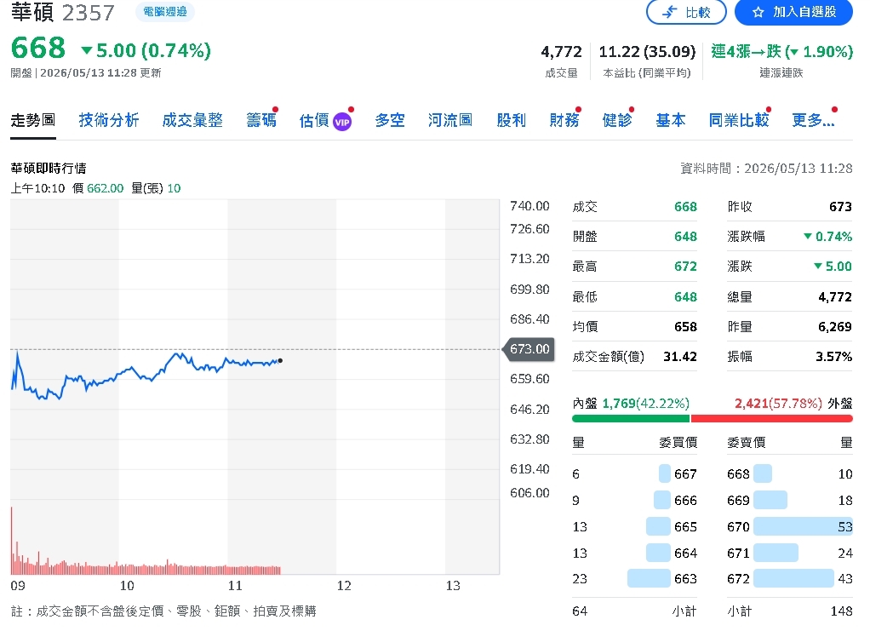870x631 pixels.
Task: Select the 股利 tab
Action: pos(511,120)
